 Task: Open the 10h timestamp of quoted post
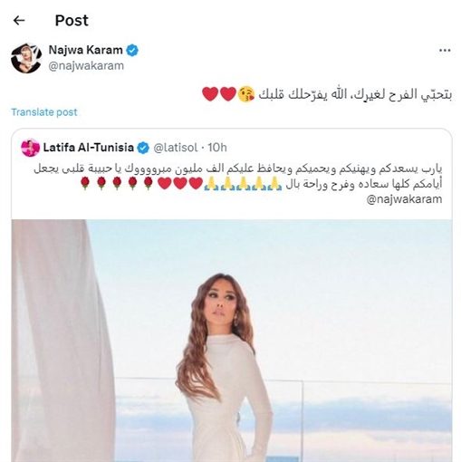tap(217, 148)
